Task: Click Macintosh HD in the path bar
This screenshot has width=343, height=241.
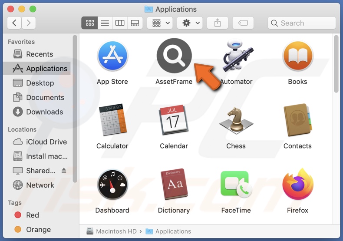Action: pyautogui.click(x=112, y=231)
